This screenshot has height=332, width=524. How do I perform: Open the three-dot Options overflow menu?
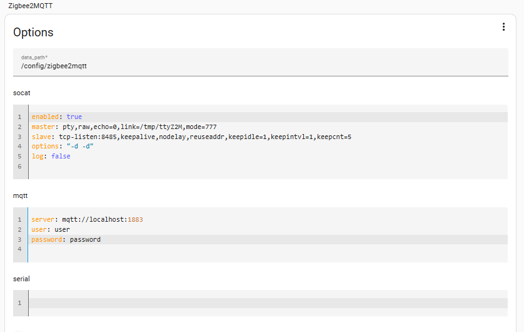503,27
